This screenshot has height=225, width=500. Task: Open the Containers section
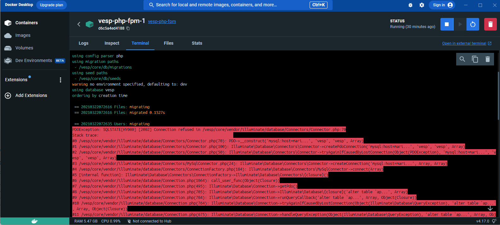[26, 23]
